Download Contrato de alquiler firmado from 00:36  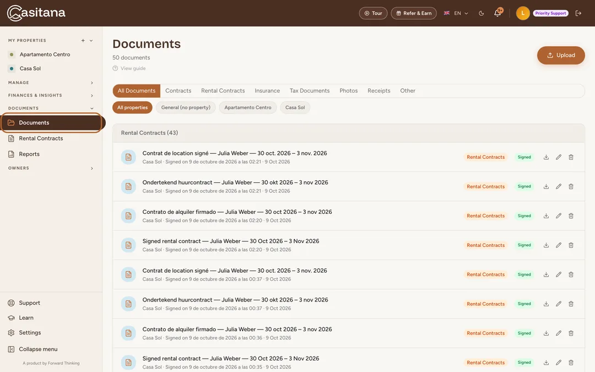[546, 333]
